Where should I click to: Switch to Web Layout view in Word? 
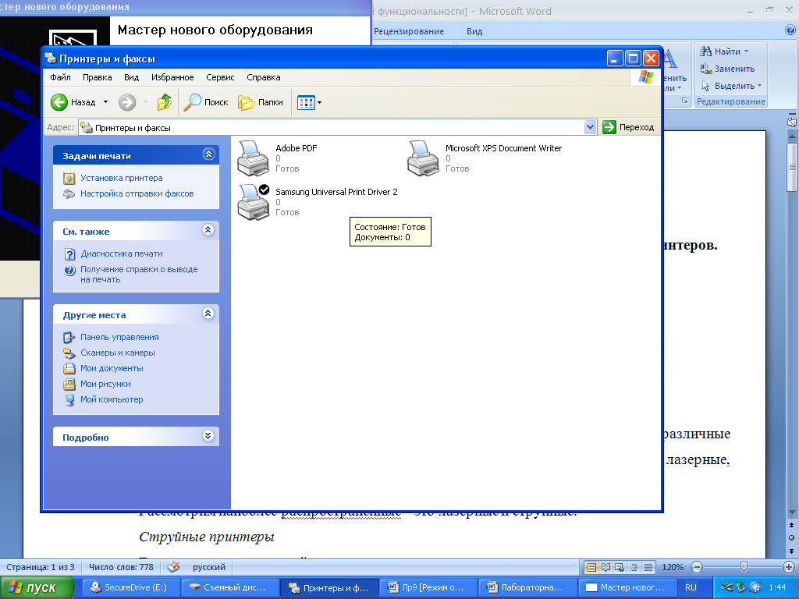(620, 567)
